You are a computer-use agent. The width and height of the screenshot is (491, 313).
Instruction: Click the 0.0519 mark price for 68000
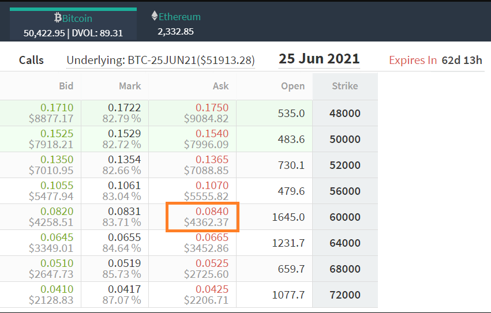(124, 263)
